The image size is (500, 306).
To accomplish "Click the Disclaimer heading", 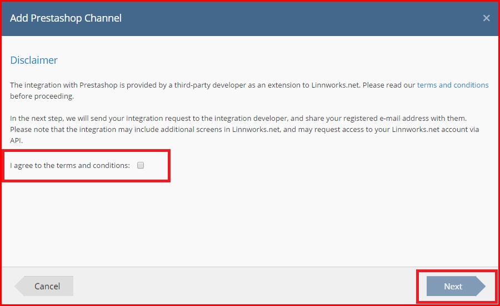I will (34, 60).
